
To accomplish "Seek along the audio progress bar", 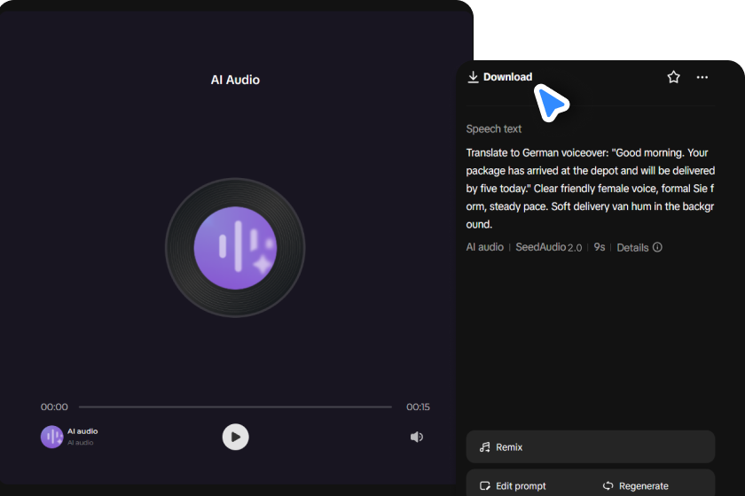I will (235, 407).
